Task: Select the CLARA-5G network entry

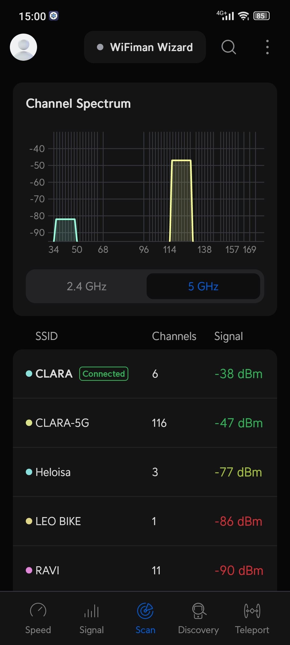Action: coord(145,423)
